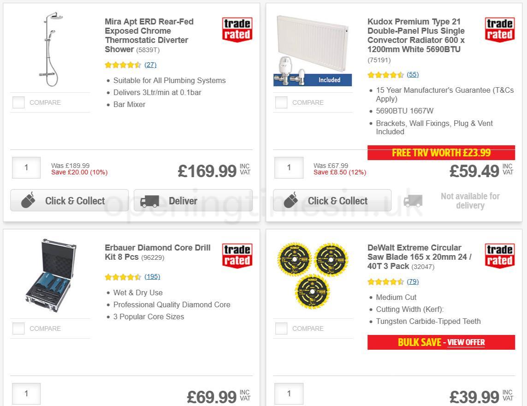Select Click & Collect for the Kudox radiator
Image resolution: width=527 pixels, height=406 pixels.
tap(332, 200)
